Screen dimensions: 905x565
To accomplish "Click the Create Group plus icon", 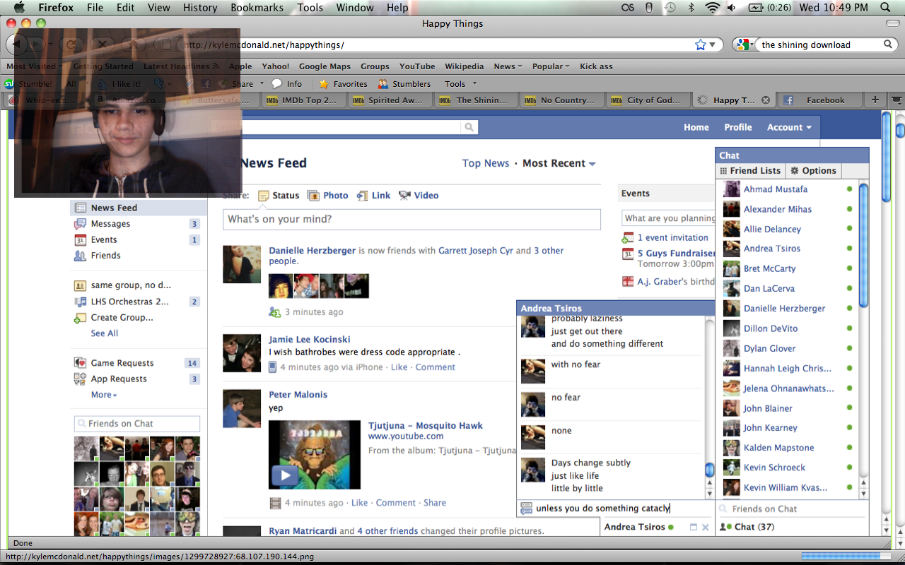I will (x=81, y=318).
